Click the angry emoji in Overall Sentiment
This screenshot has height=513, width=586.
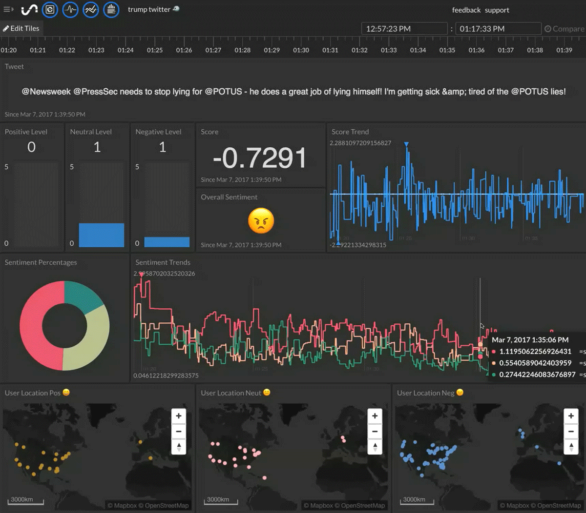click(261, 220)
